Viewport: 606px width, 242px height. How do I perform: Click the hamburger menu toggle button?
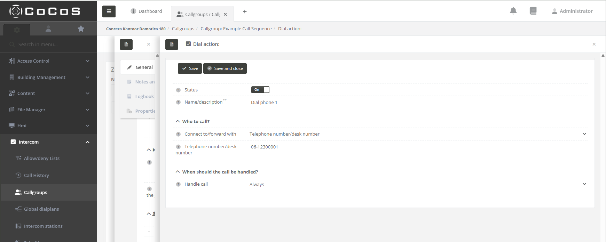coord(109,11)
